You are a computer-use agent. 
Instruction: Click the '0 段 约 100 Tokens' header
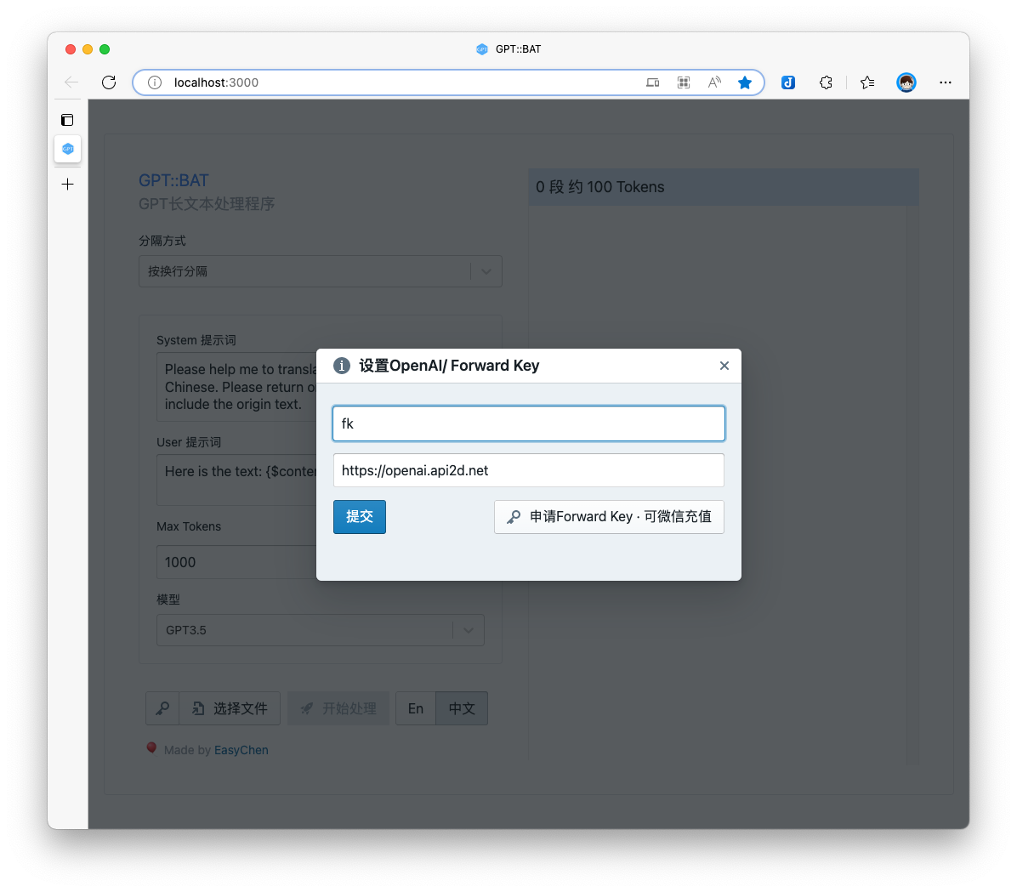pyautogui.click(x=723, y=187)
